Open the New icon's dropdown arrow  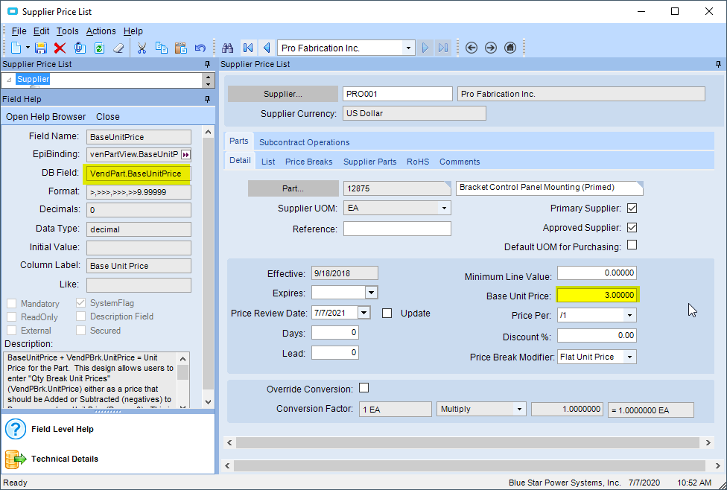pos(28,48)
